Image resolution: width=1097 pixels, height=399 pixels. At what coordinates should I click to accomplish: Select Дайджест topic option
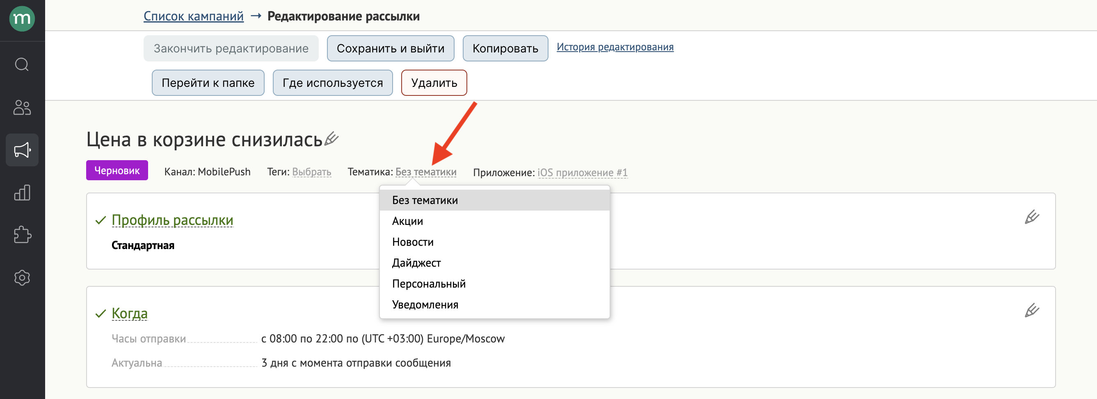point(494,263)
